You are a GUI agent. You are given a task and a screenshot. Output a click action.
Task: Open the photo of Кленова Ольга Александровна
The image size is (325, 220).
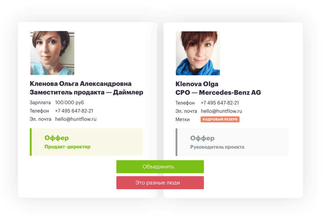[52, 53]
